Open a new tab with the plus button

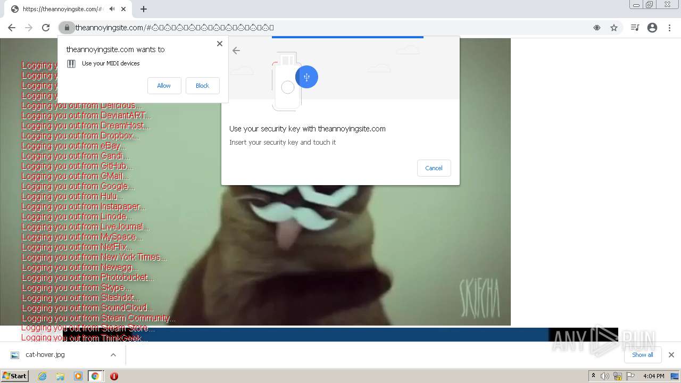click(x=144, y=9)
